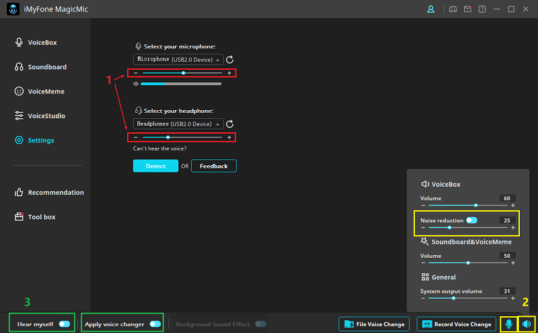The height and width of the screenshot is (333, 538).
Task: Click the Noise reduction value 25
Action: (x=507, y=220)
